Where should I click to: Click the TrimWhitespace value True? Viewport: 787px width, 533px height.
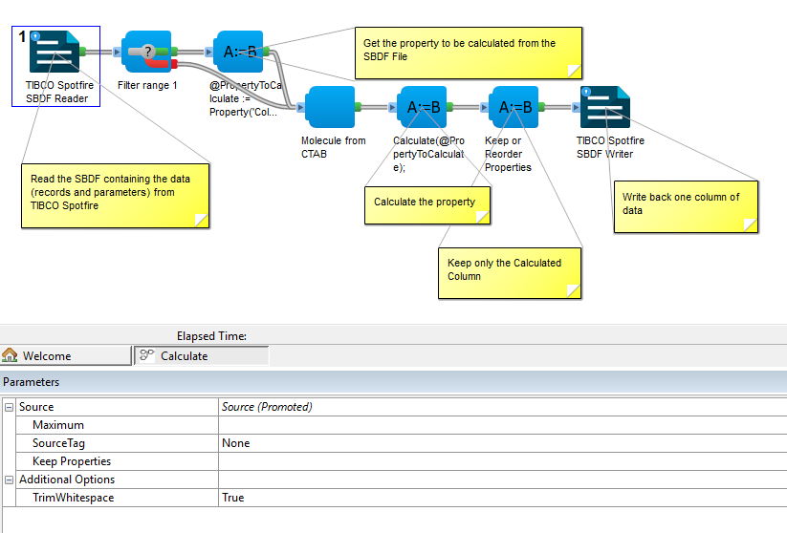pyautogui.click(x=233, y=498)
